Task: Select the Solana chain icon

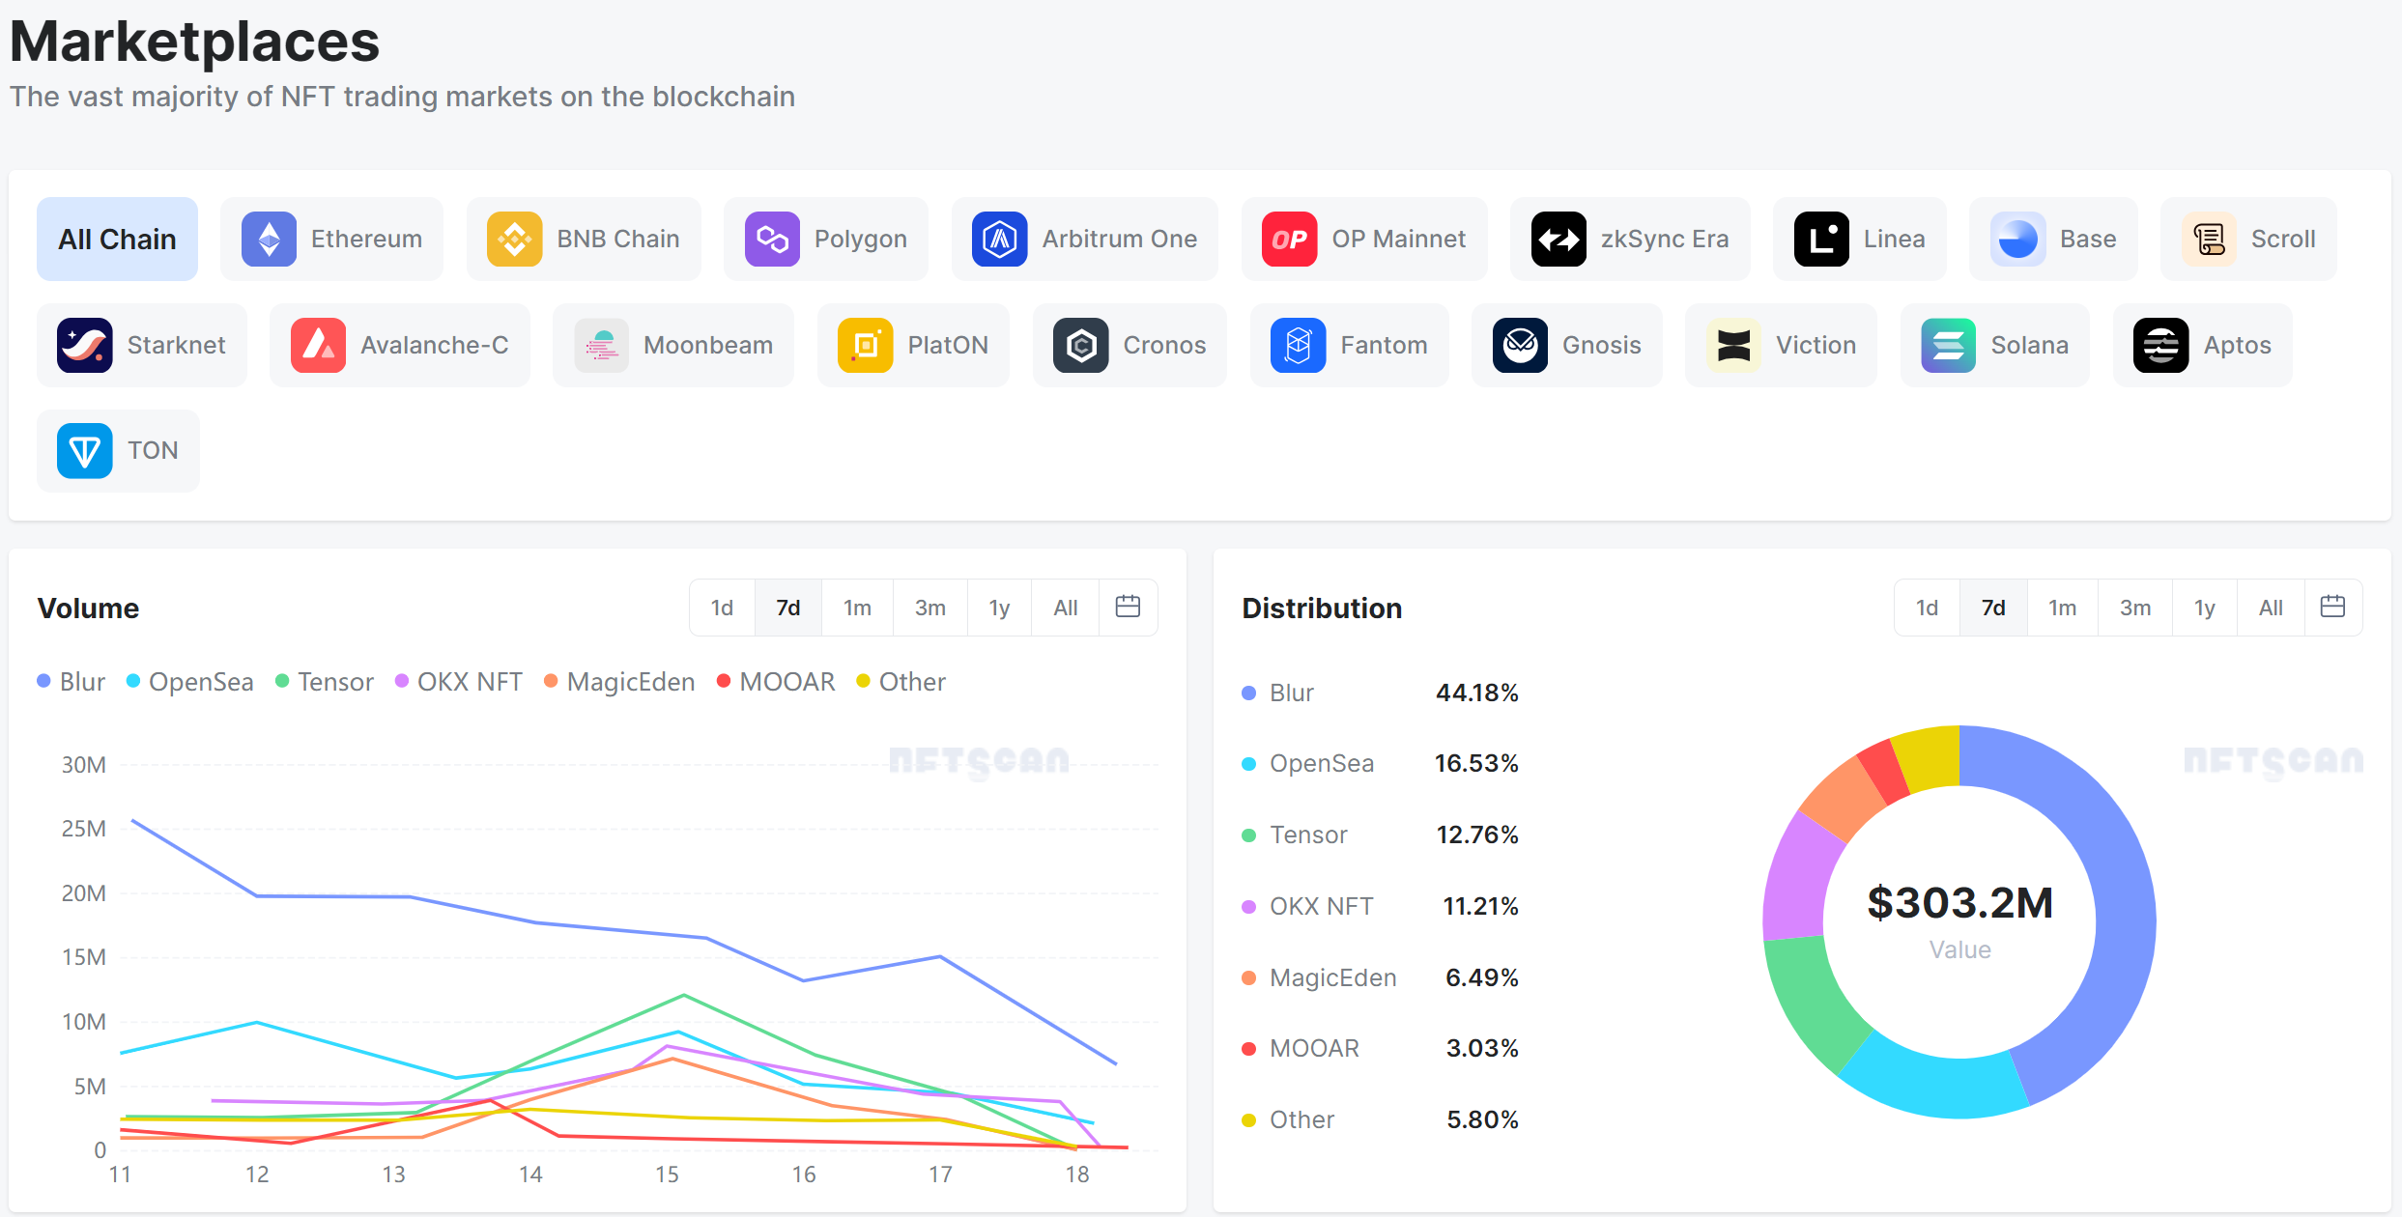Action: tap(1948, 346)
